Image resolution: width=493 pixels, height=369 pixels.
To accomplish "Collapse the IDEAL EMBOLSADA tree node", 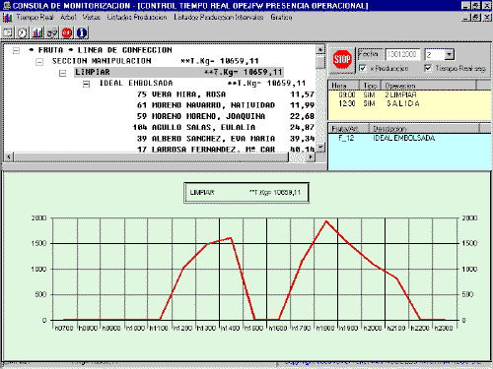I will point(86,85).
